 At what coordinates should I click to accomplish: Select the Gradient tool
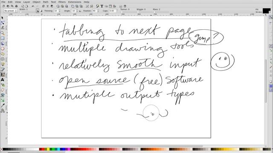[3, 100]
